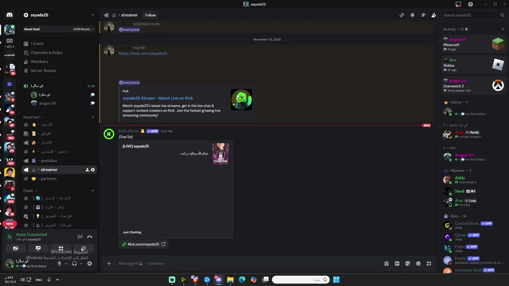This screenshot has width=509, height=286.
Task: Open the GIF picker
Action: (x=397, y=263)
